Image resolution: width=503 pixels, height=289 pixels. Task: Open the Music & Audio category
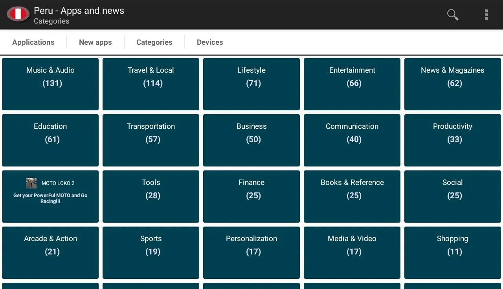pos(50,84)
